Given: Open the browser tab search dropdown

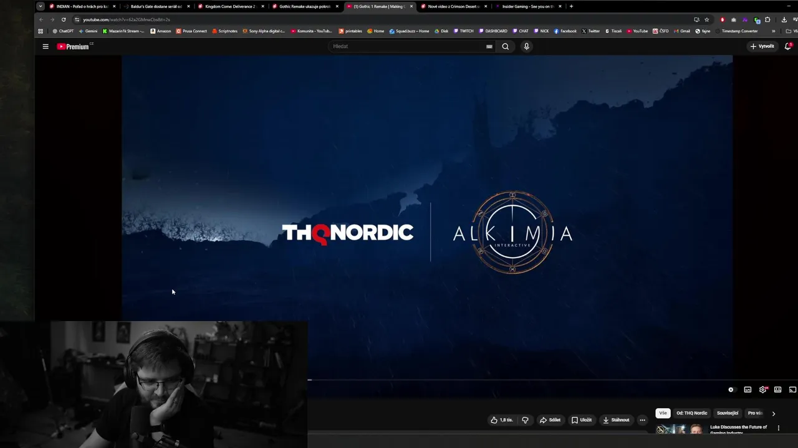Looking at the screenshot, I should coord(41,6).
